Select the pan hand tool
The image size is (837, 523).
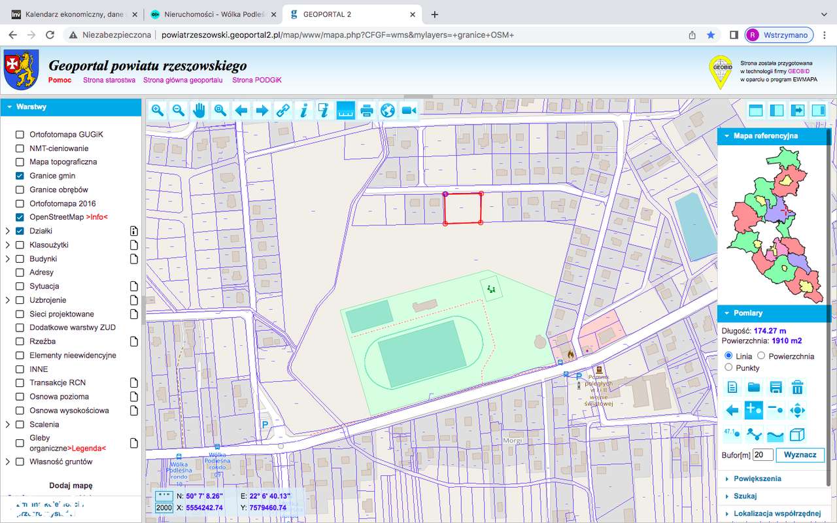[199, 110]
